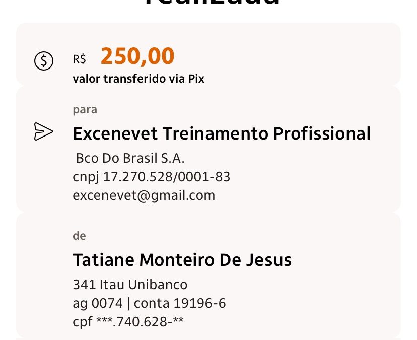The image size is (417, 340).
Task: Open the excenevet@gmail.com email address
Action: (144, 195)
